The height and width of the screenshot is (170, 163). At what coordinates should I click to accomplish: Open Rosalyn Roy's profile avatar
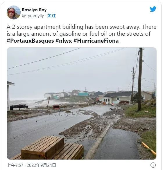(14, 12)
